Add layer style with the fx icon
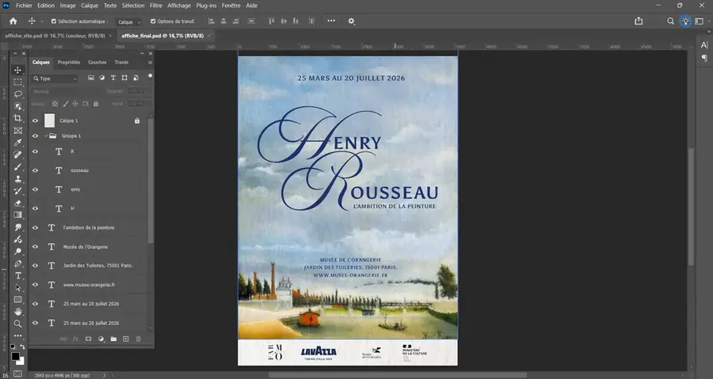 pos(75,339)
